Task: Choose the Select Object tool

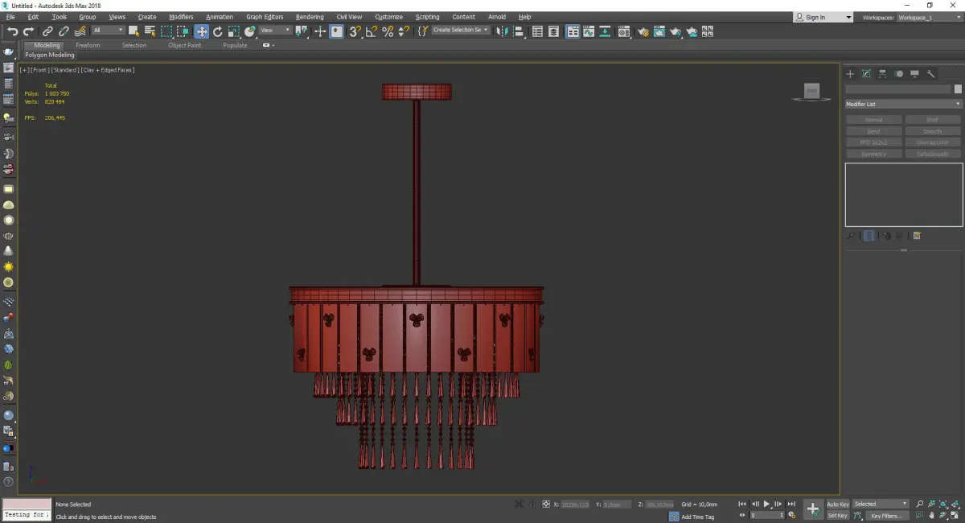Action: (x=133, y=31)
